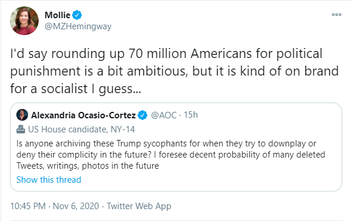Click the Nov 6, 2020 date
351x222 pixels.
point(75,206)
